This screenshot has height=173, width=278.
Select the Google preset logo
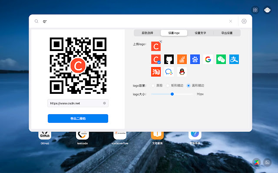click(x=208, y=59)
